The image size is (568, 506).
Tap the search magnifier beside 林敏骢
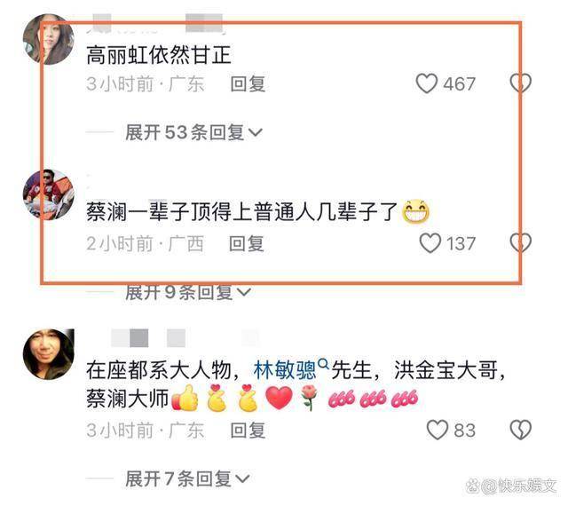[x=323, y=364]
